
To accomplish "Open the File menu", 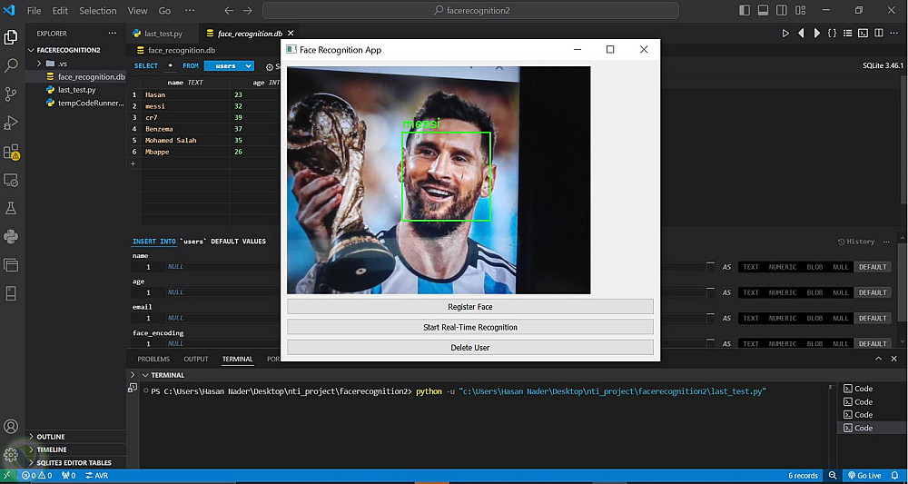I will coord(35,10).
